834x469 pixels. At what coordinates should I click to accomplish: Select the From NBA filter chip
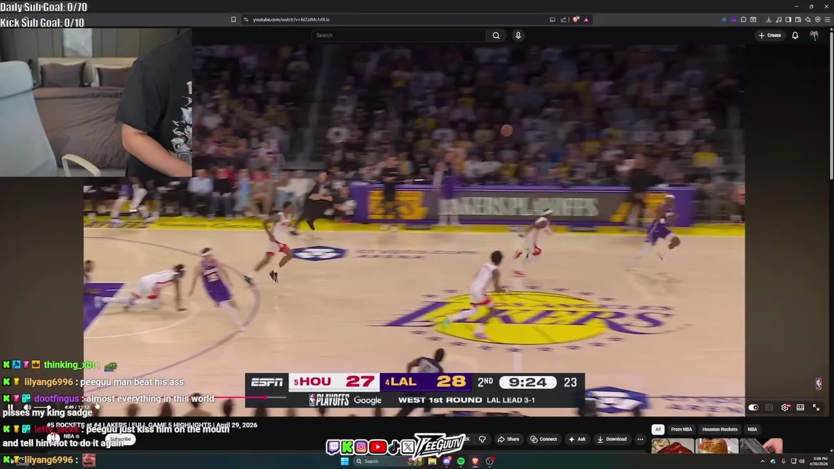click(x=682, y=429)
